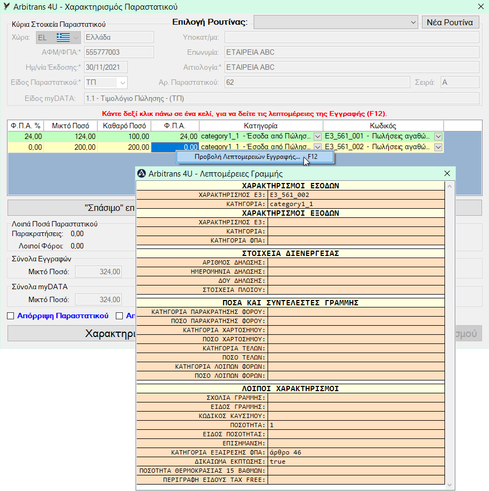Select the 200,00 Μικτό Ποσό cell
Screen dimensions: 489x491
click(70, 147)
